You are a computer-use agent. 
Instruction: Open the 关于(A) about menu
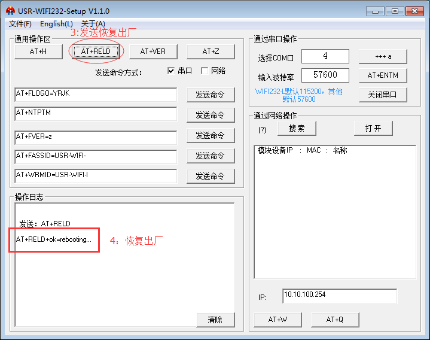point(93,24)
